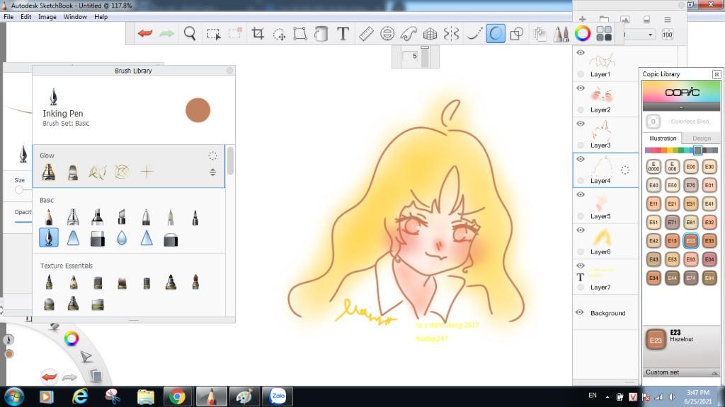Pick the blue water drop brush in Basic set
Image resolution: width=725 pixels, height=407 pixels.
coord(122,238)
